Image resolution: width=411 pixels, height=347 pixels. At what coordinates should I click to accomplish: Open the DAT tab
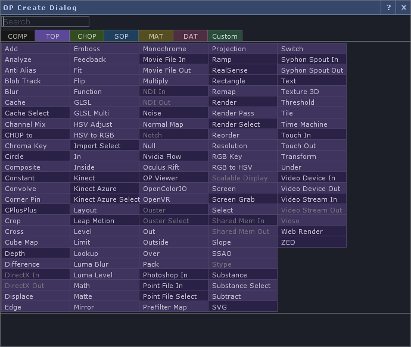click(x=191, y=36)
